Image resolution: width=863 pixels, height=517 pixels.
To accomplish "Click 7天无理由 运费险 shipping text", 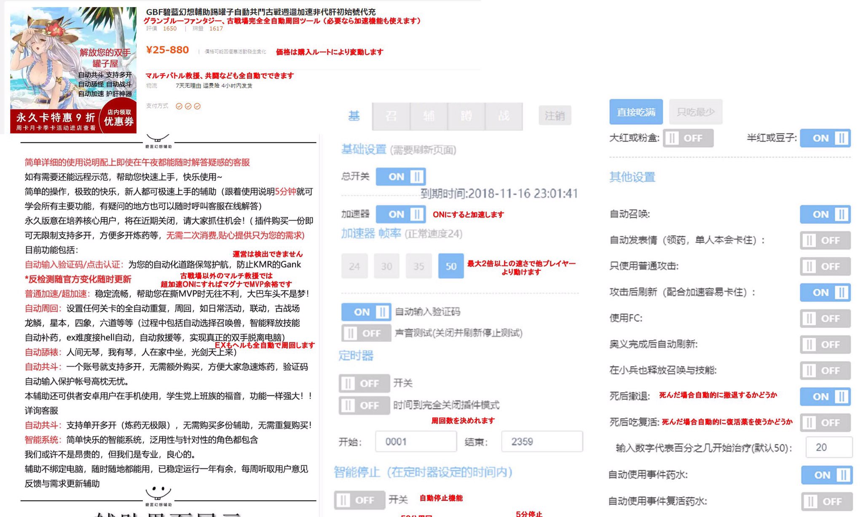I will pos(214,86).
